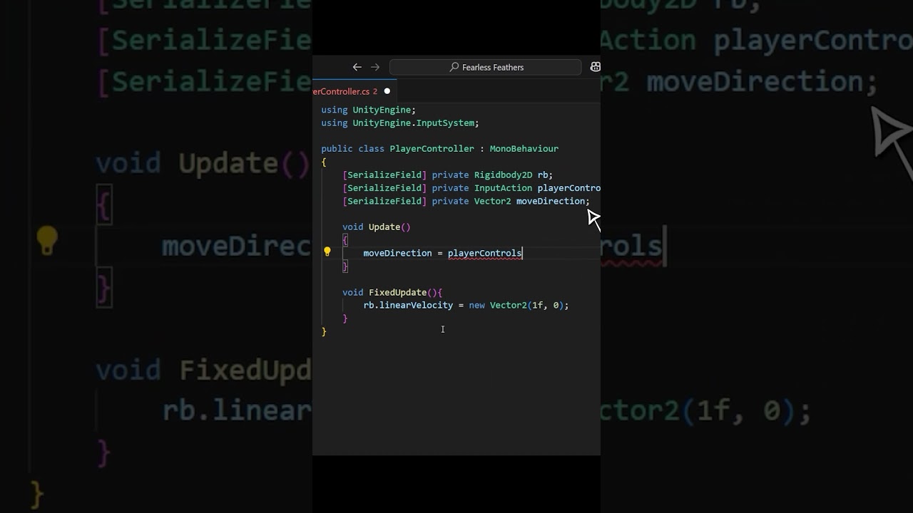Click the PlayerController class name

click(432, 149)
